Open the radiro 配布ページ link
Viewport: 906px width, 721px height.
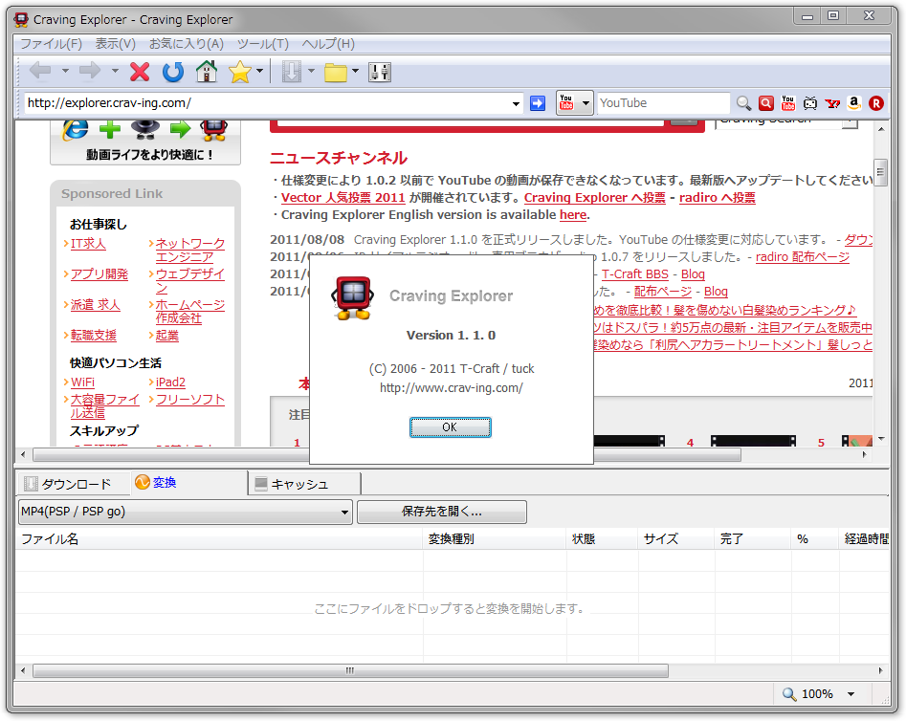pyautogui.click(x=803, y=257)
